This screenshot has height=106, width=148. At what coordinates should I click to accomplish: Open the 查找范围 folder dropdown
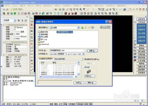click(x=78, y=28)
